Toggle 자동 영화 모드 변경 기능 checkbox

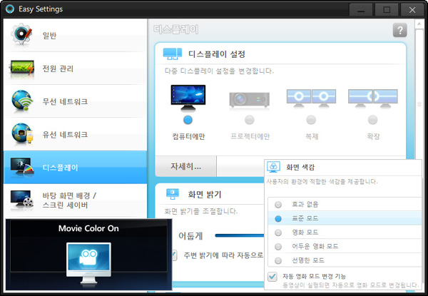point(272,276)
